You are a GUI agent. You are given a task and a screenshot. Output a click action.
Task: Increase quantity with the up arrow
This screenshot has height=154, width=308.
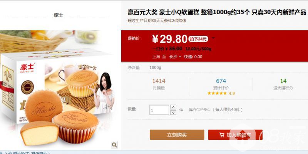[x=173, y=107]
